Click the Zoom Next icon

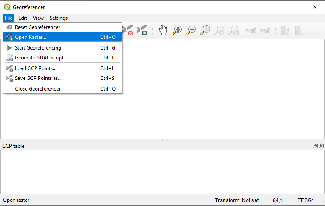pos(233,30)
